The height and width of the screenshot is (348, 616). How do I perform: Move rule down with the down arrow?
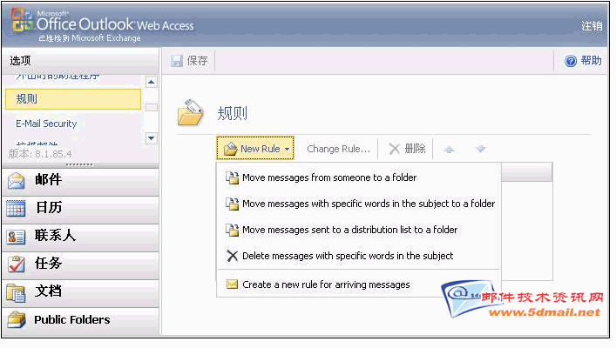click(x=480, y=149)
